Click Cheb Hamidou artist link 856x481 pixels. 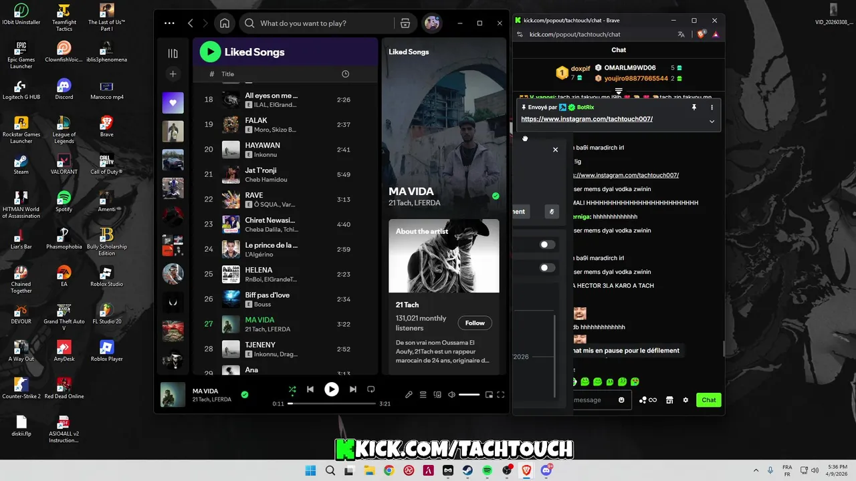(266, 180)
